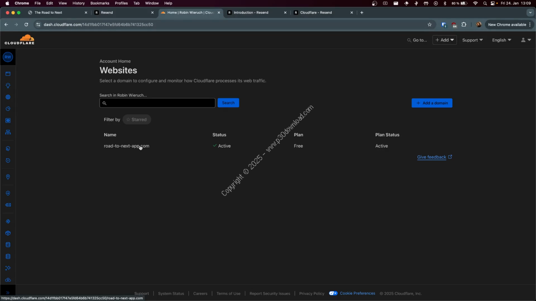Open the Chrome three-dot menu
This screenshot has width=536, height=301.
click(x=530, y=25)
